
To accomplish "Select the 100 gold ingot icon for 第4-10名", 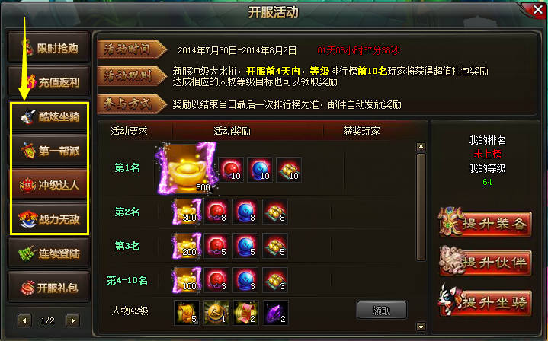I will pos(187,280).
